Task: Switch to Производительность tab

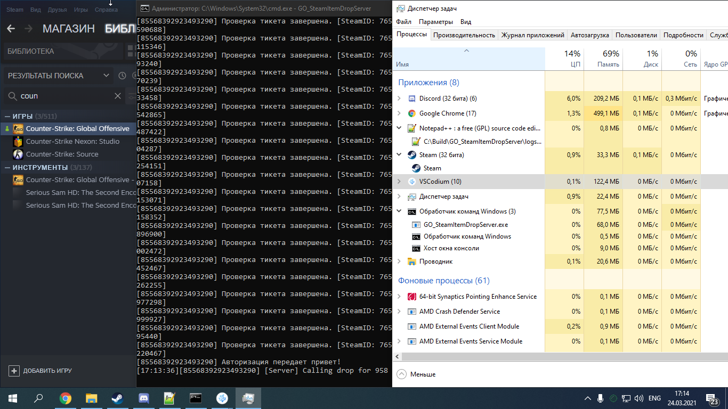Action: pyautogui.click(x=464, y=35)
